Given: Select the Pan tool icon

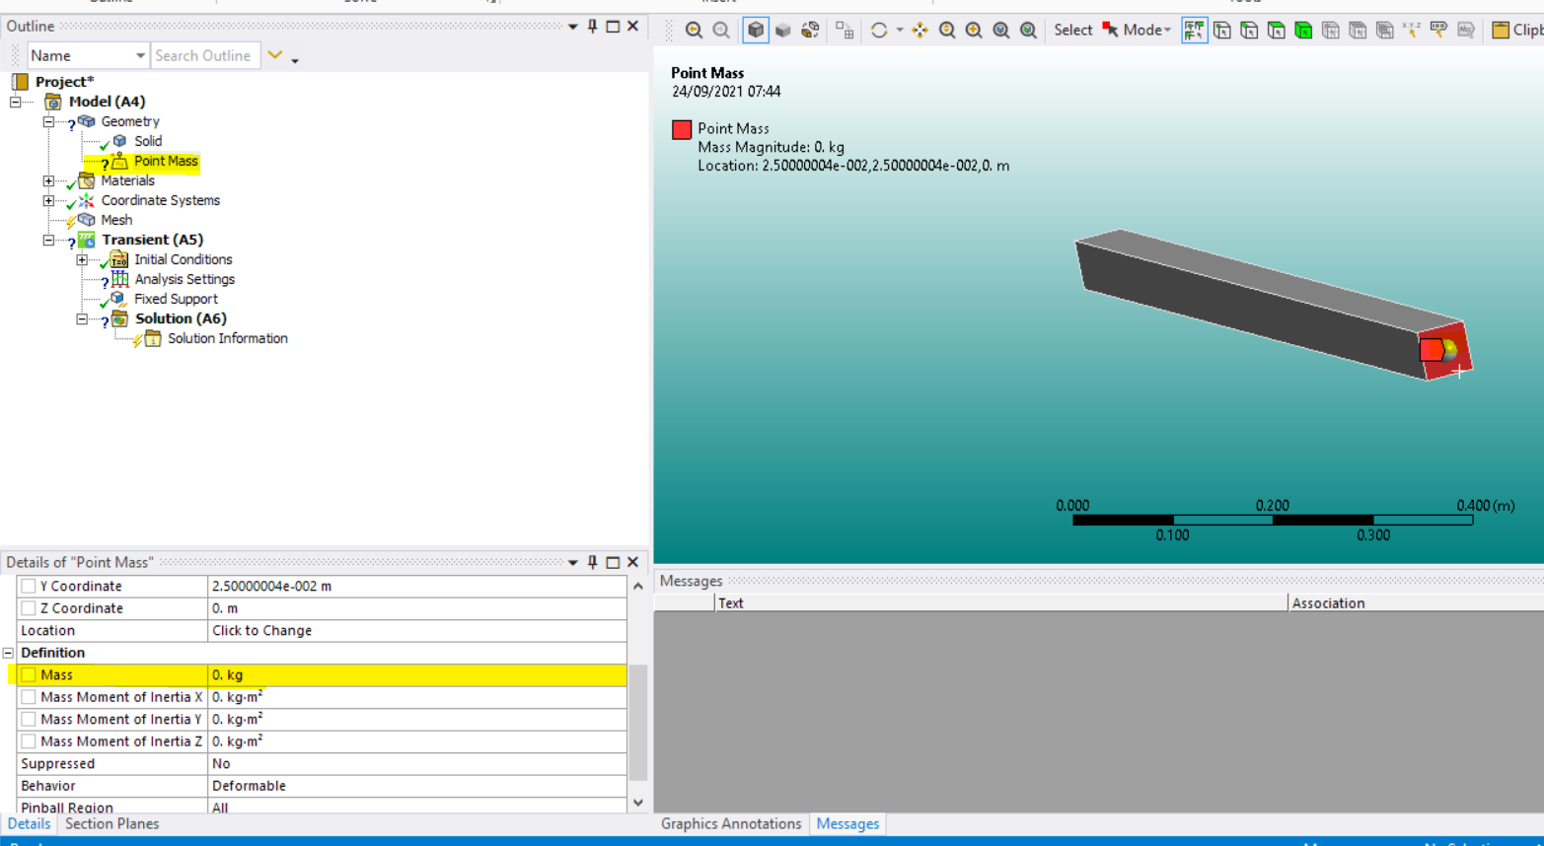Looking at the screenshot, I should (x=919, y=31).
